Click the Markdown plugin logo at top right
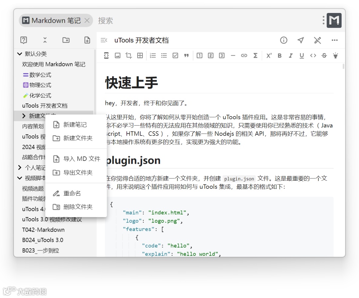This screenshot has height=298, width=359. pos(334,20)
